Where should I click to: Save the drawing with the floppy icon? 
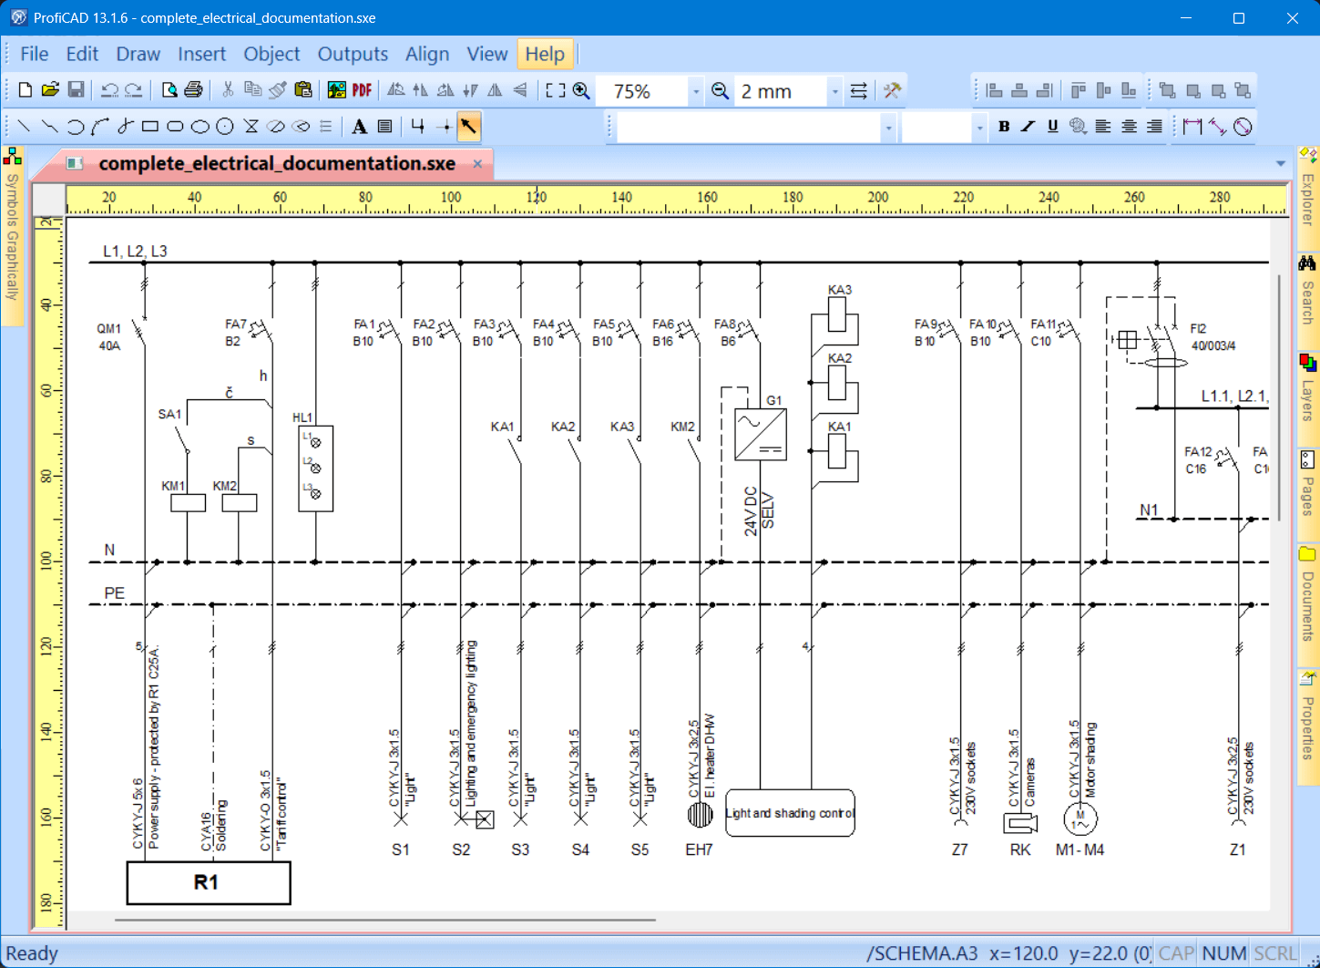(76, 90)
